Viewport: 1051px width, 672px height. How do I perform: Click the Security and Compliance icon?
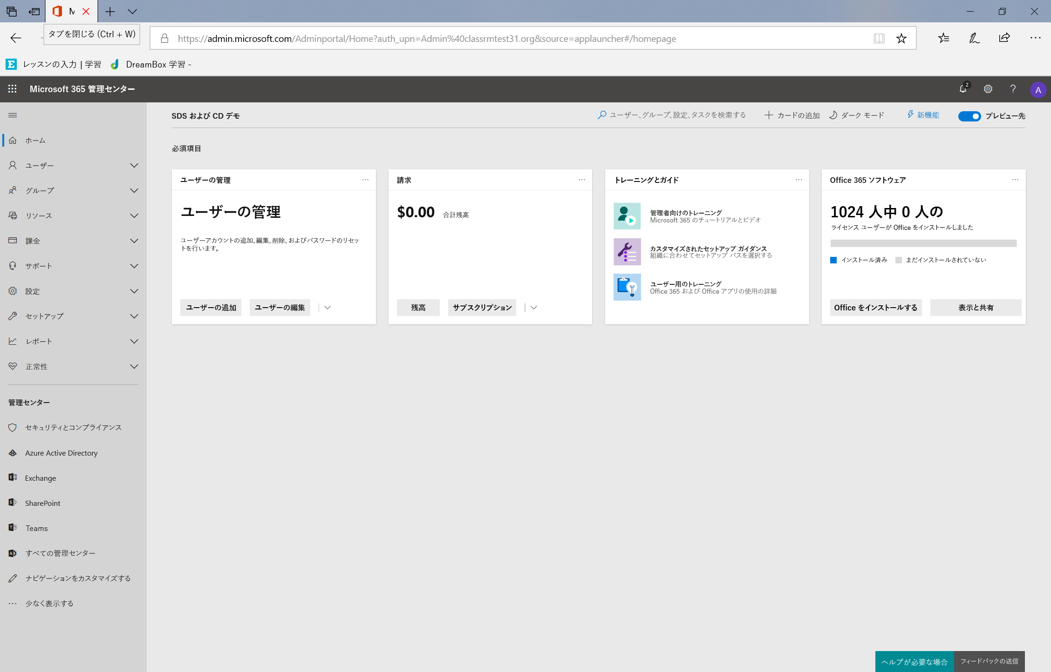[12, 427]
